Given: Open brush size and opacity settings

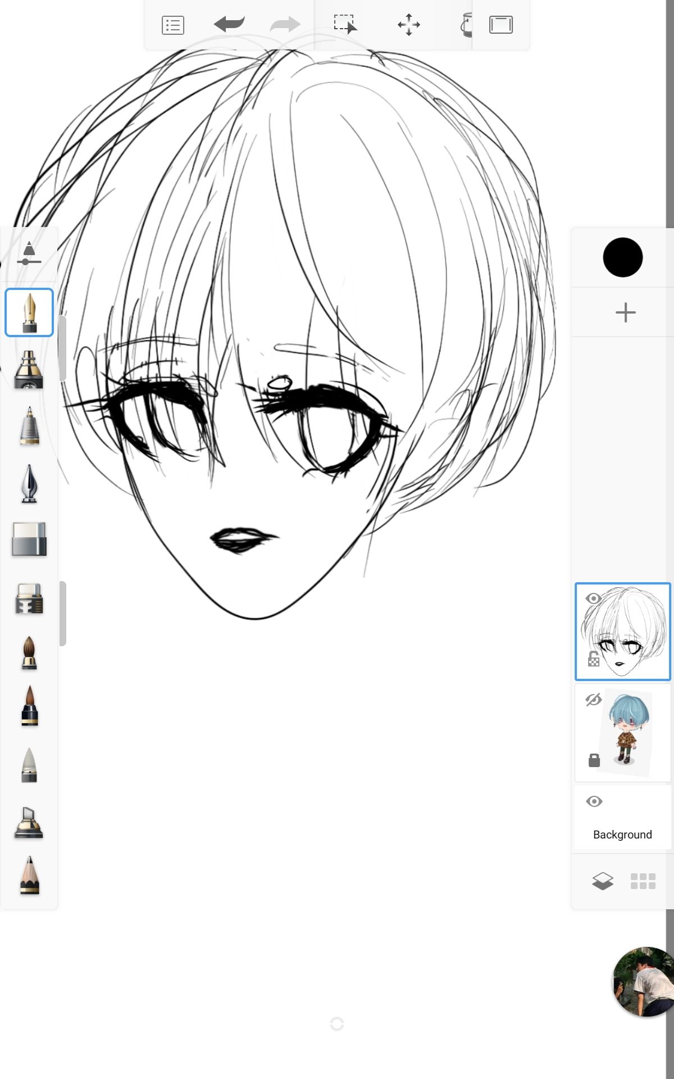Looking at the screenshot, I should 29,253.
